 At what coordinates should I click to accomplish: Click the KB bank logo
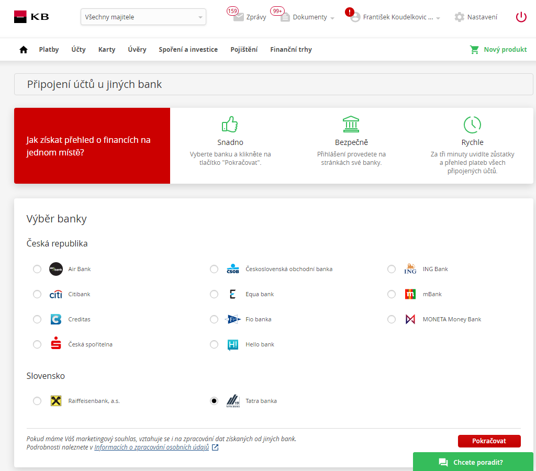(x=31, y=17)
